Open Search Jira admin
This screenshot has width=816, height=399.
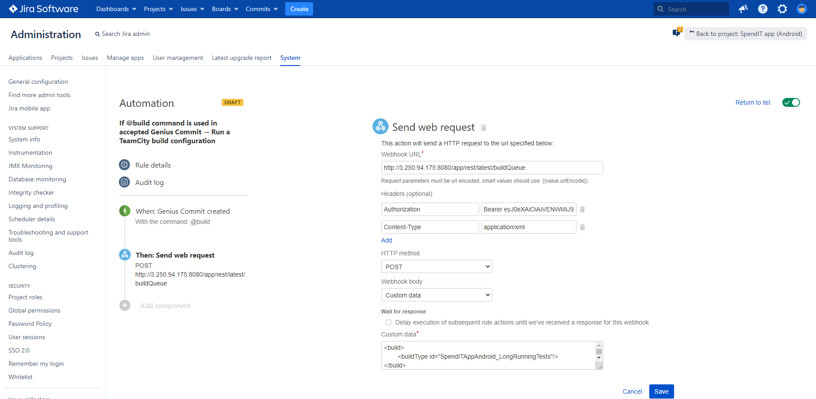click(122, 34)
